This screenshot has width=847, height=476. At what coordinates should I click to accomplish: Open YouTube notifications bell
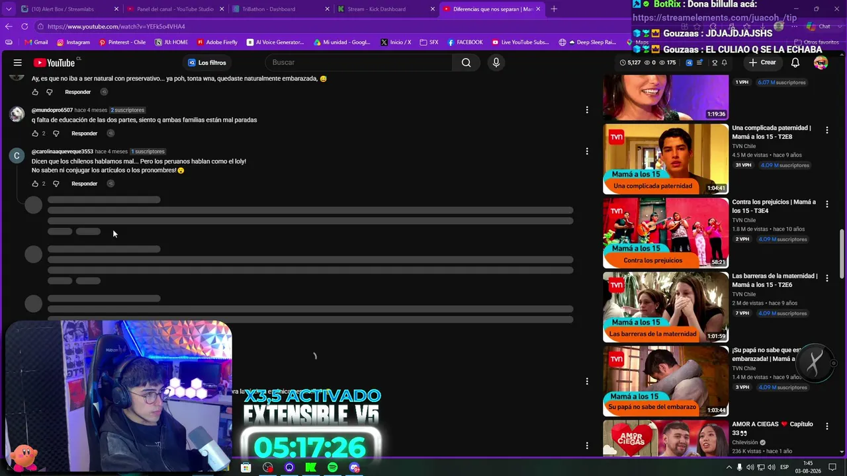pyautogui.click(x=795, y=63)
